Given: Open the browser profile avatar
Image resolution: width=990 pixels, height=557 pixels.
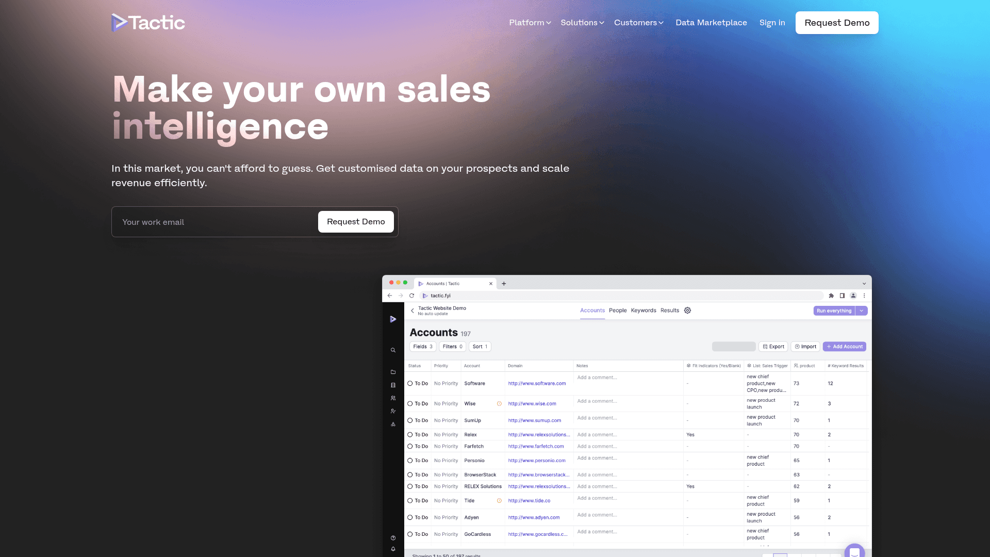Looking at the screenshot, I should [x=853, y=296].
